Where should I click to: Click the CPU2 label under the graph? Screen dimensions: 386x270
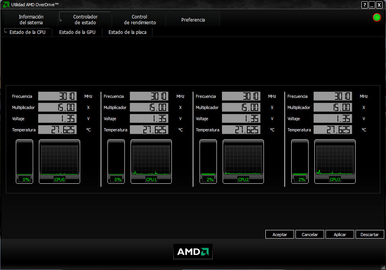click(243, 179)
